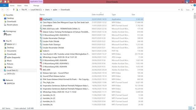Expand breadcrumb arrow after This PC
196x110 pixels.
29,9
